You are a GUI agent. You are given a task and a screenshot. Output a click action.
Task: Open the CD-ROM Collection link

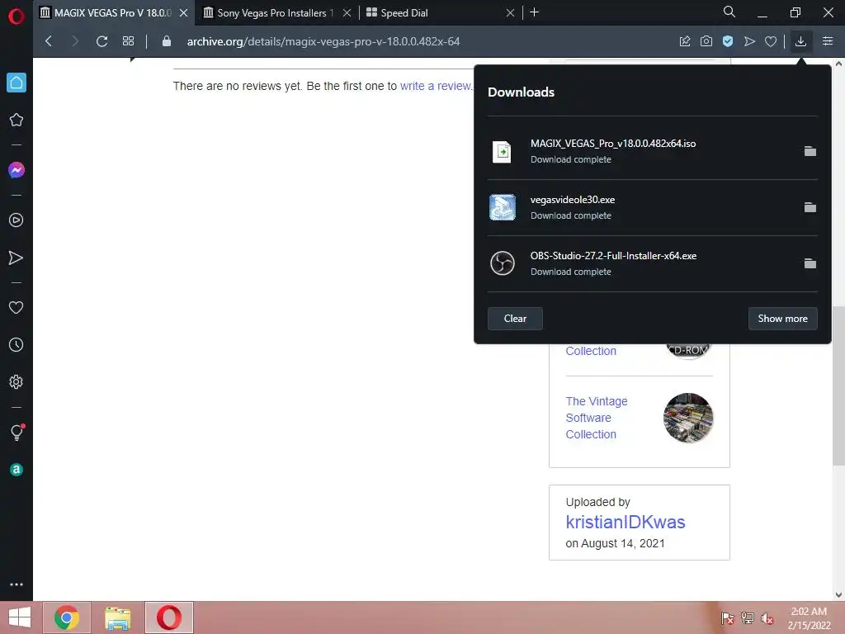tap(591, 351)
